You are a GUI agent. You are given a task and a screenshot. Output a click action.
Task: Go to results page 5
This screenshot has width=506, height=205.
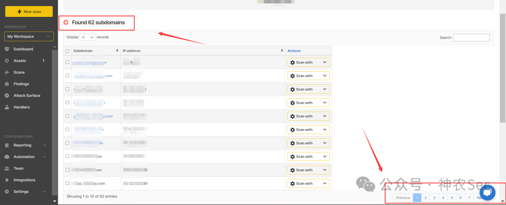(x=452, y=198)
